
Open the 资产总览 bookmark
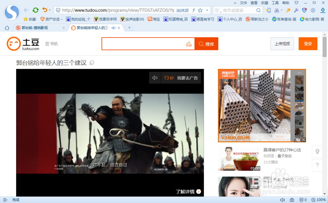coord(51,19)
